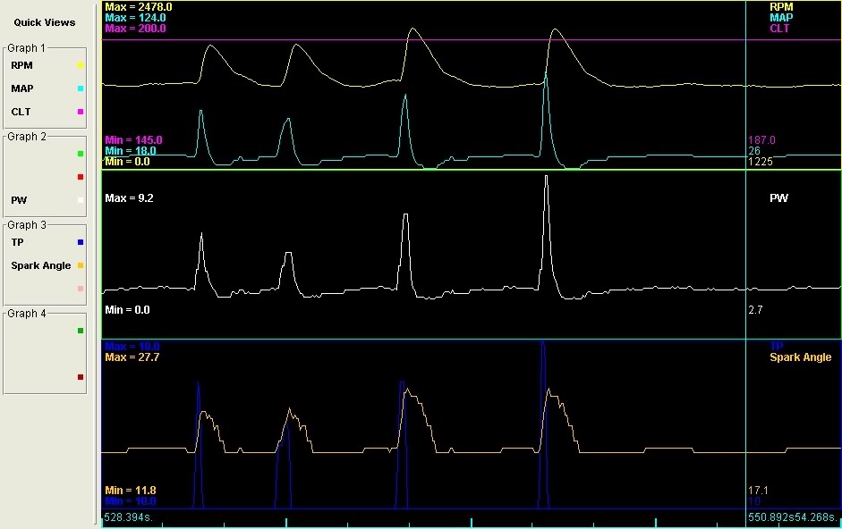Click the Max = 2478.0 RPM value
Viewport: 842px width, 529px height.
point(139,7)
